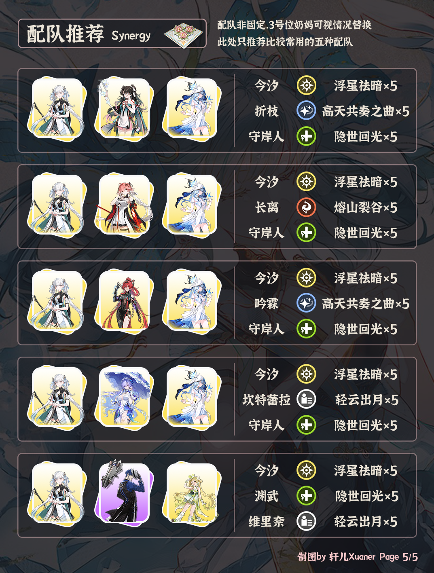Click the white icon beside 维里奈
Image resolution: width=434 pixels, height=573 pixels.
[x=306, y=521]
